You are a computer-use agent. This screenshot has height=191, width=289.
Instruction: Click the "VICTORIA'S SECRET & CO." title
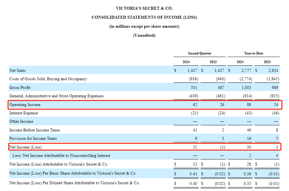pos(144,8)
